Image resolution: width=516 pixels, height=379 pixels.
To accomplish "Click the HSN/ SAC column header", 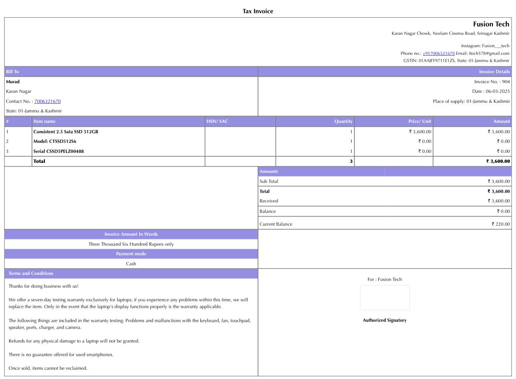I will coord(217,121).
